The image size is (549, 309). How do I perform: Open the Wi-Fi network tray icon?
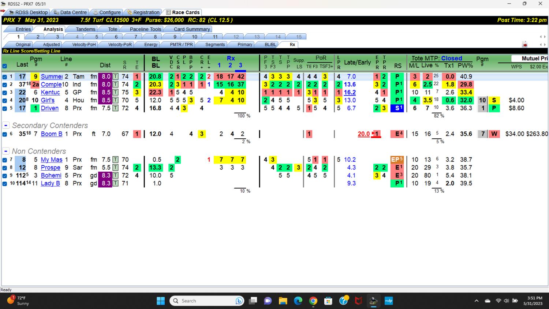point(498,301)
